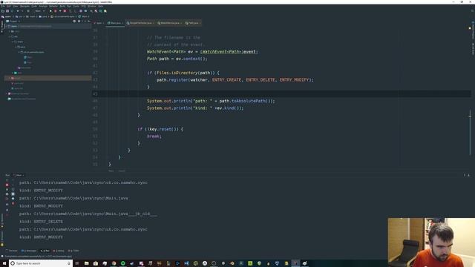
Task: Select the uk.co.samwho.sync package in tree
Action: [33, 52]
